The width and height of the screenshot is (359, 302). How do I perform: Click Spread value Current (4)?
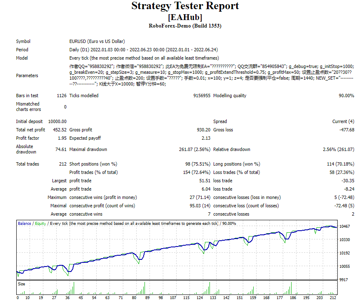coord(343,121)
